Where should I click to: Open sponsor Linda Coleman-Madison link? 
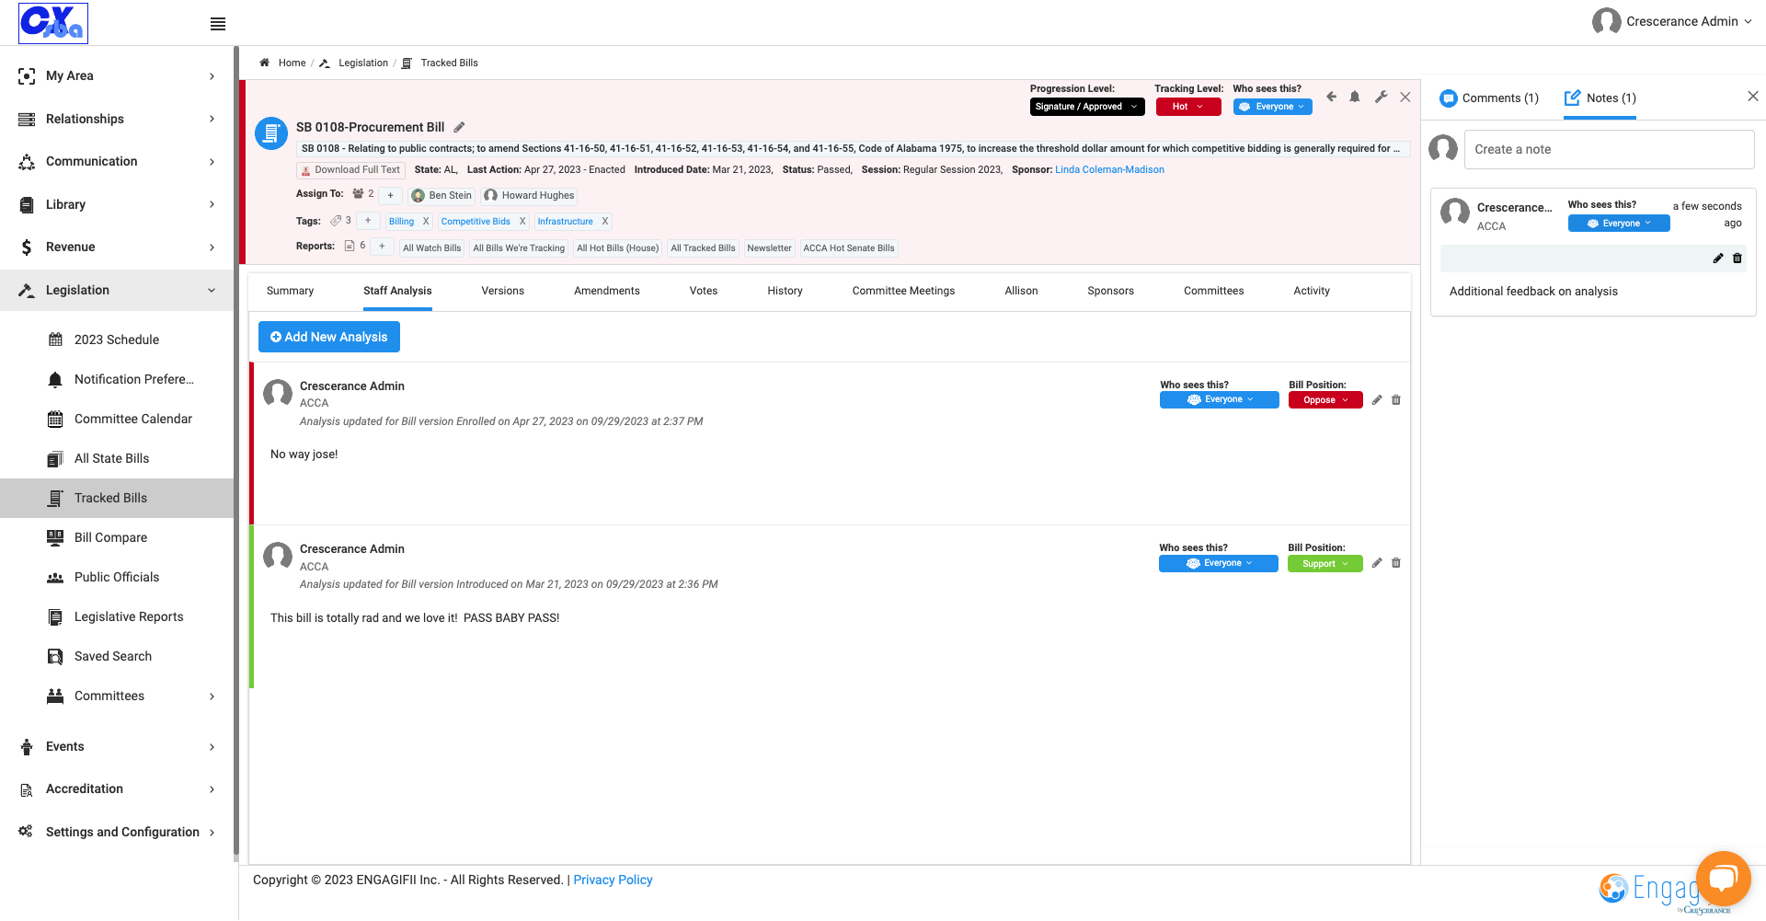pos(1109,170)
